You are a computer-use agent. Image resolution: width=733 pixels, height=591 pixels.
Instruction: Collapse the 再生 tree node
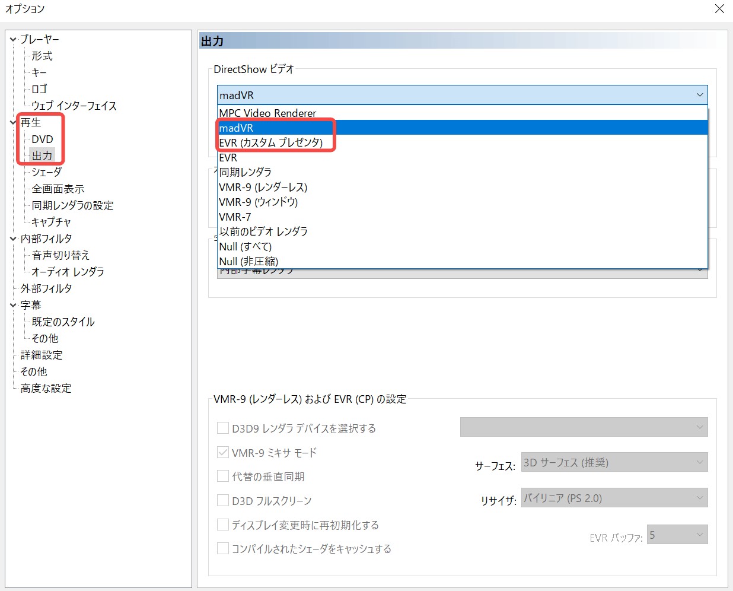13,123
